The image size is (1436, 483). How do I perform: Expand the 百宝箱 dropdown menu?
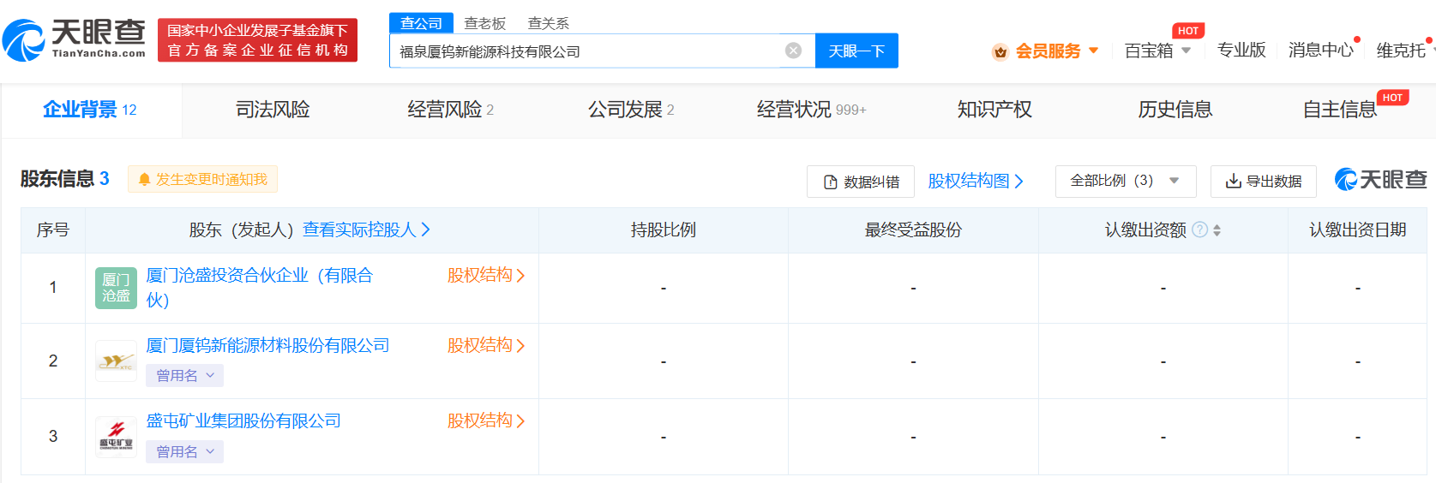[x=1187, y=51]
